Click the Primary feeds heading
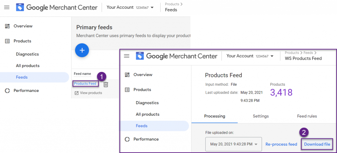 pos(94,28)
